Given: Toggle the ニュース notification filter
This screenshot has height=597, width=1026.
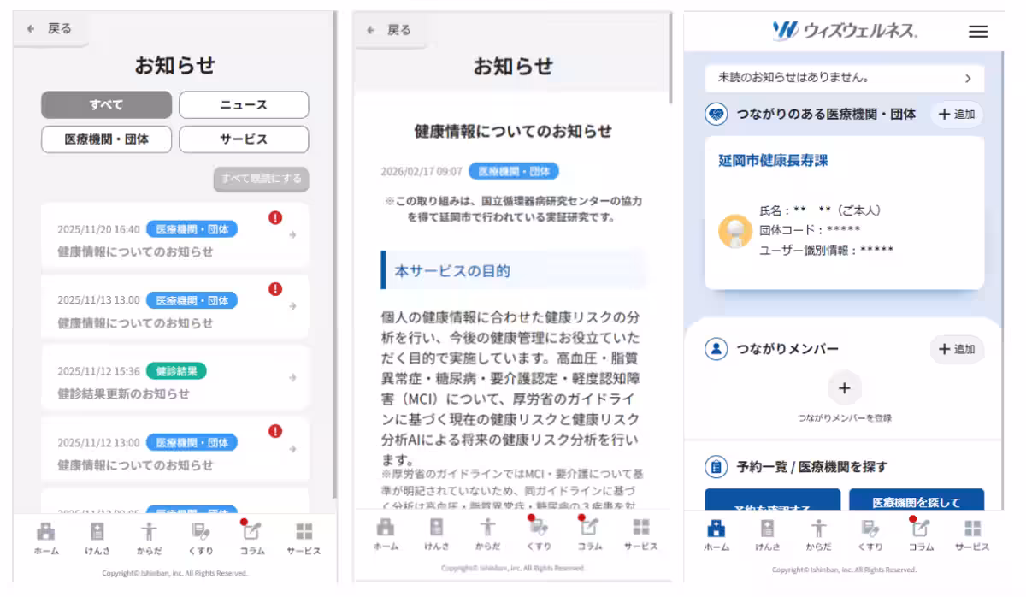Looking at the screenshot, I should coord(244,104).
